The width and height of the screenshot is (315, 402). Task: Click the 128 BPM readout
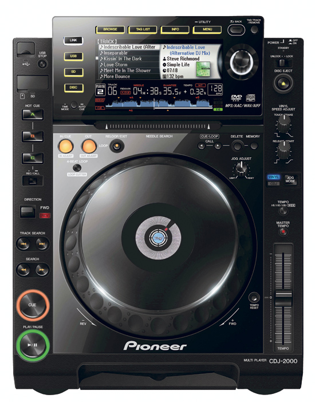215,90
